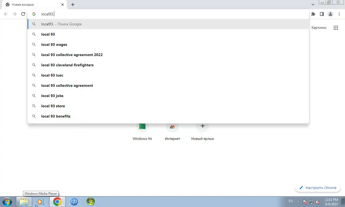The image size is (345, 207).
Task: Choose 'local 93 cleveland firefighters' suggestion
Action: (x=168, y=65)
